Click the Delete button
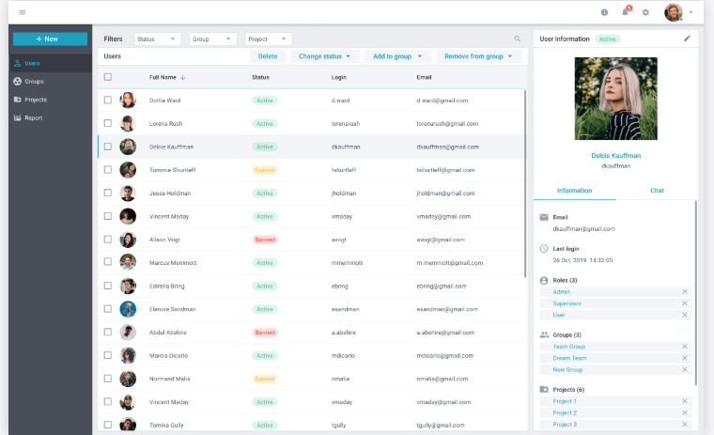 click(x=268, y=56)
